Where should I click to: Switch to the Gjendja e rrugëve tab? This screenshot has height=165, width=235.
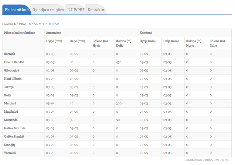(48, 10)
